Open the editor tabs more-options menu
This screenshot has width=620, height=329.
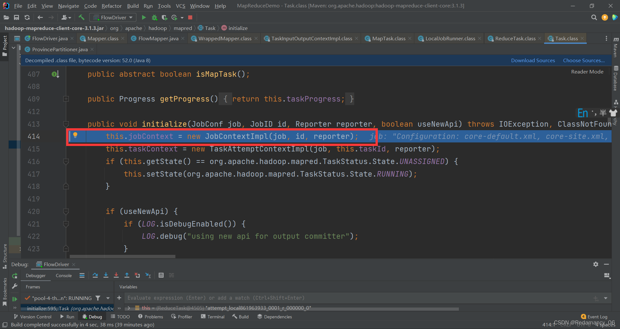click(x=606, y=38)
